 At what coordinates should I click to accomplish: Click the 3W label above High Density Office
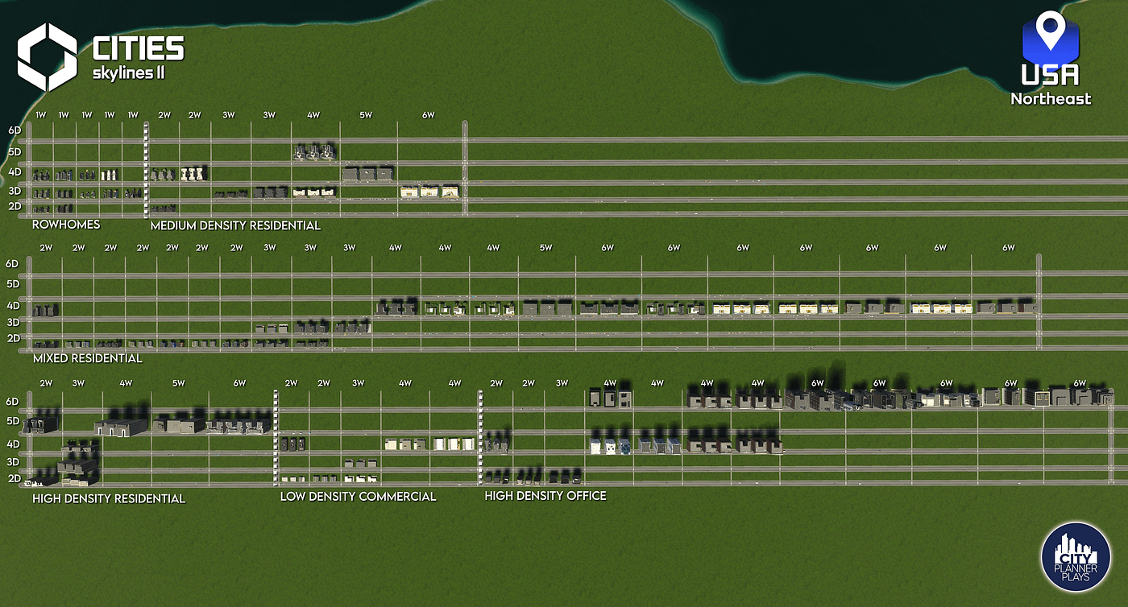562,383
